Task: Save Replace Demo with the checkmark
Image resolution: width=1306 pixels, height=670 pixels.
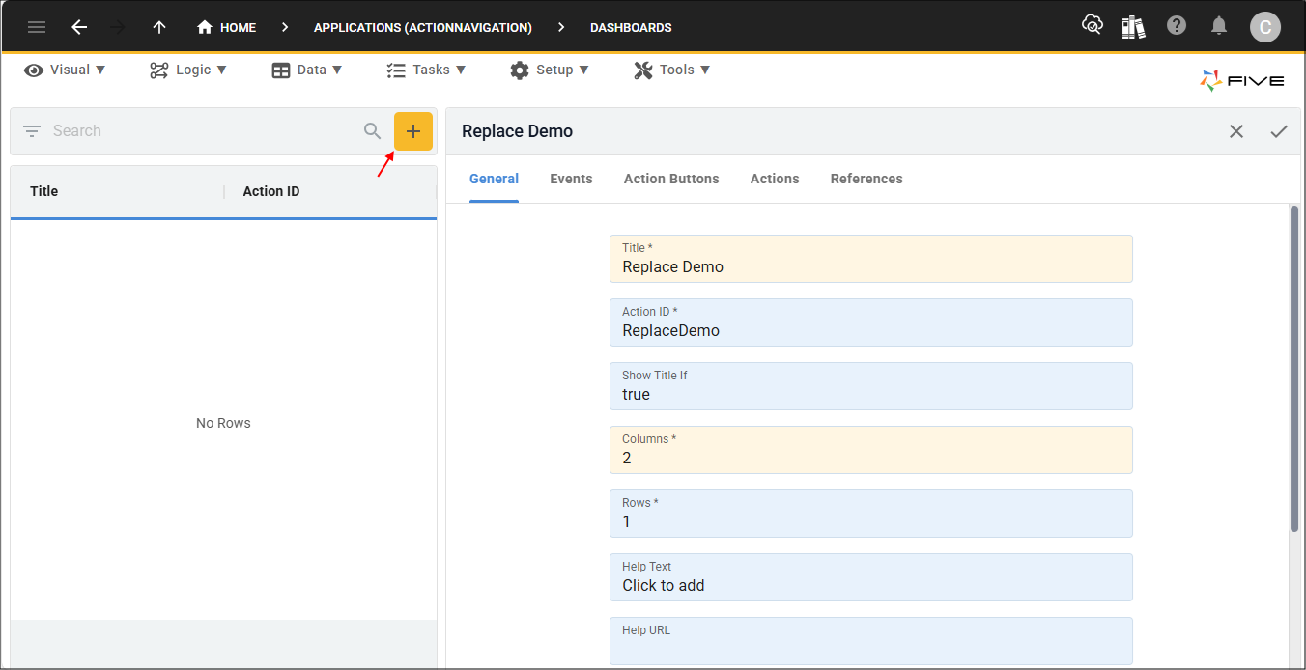Action: (1279, 131)
